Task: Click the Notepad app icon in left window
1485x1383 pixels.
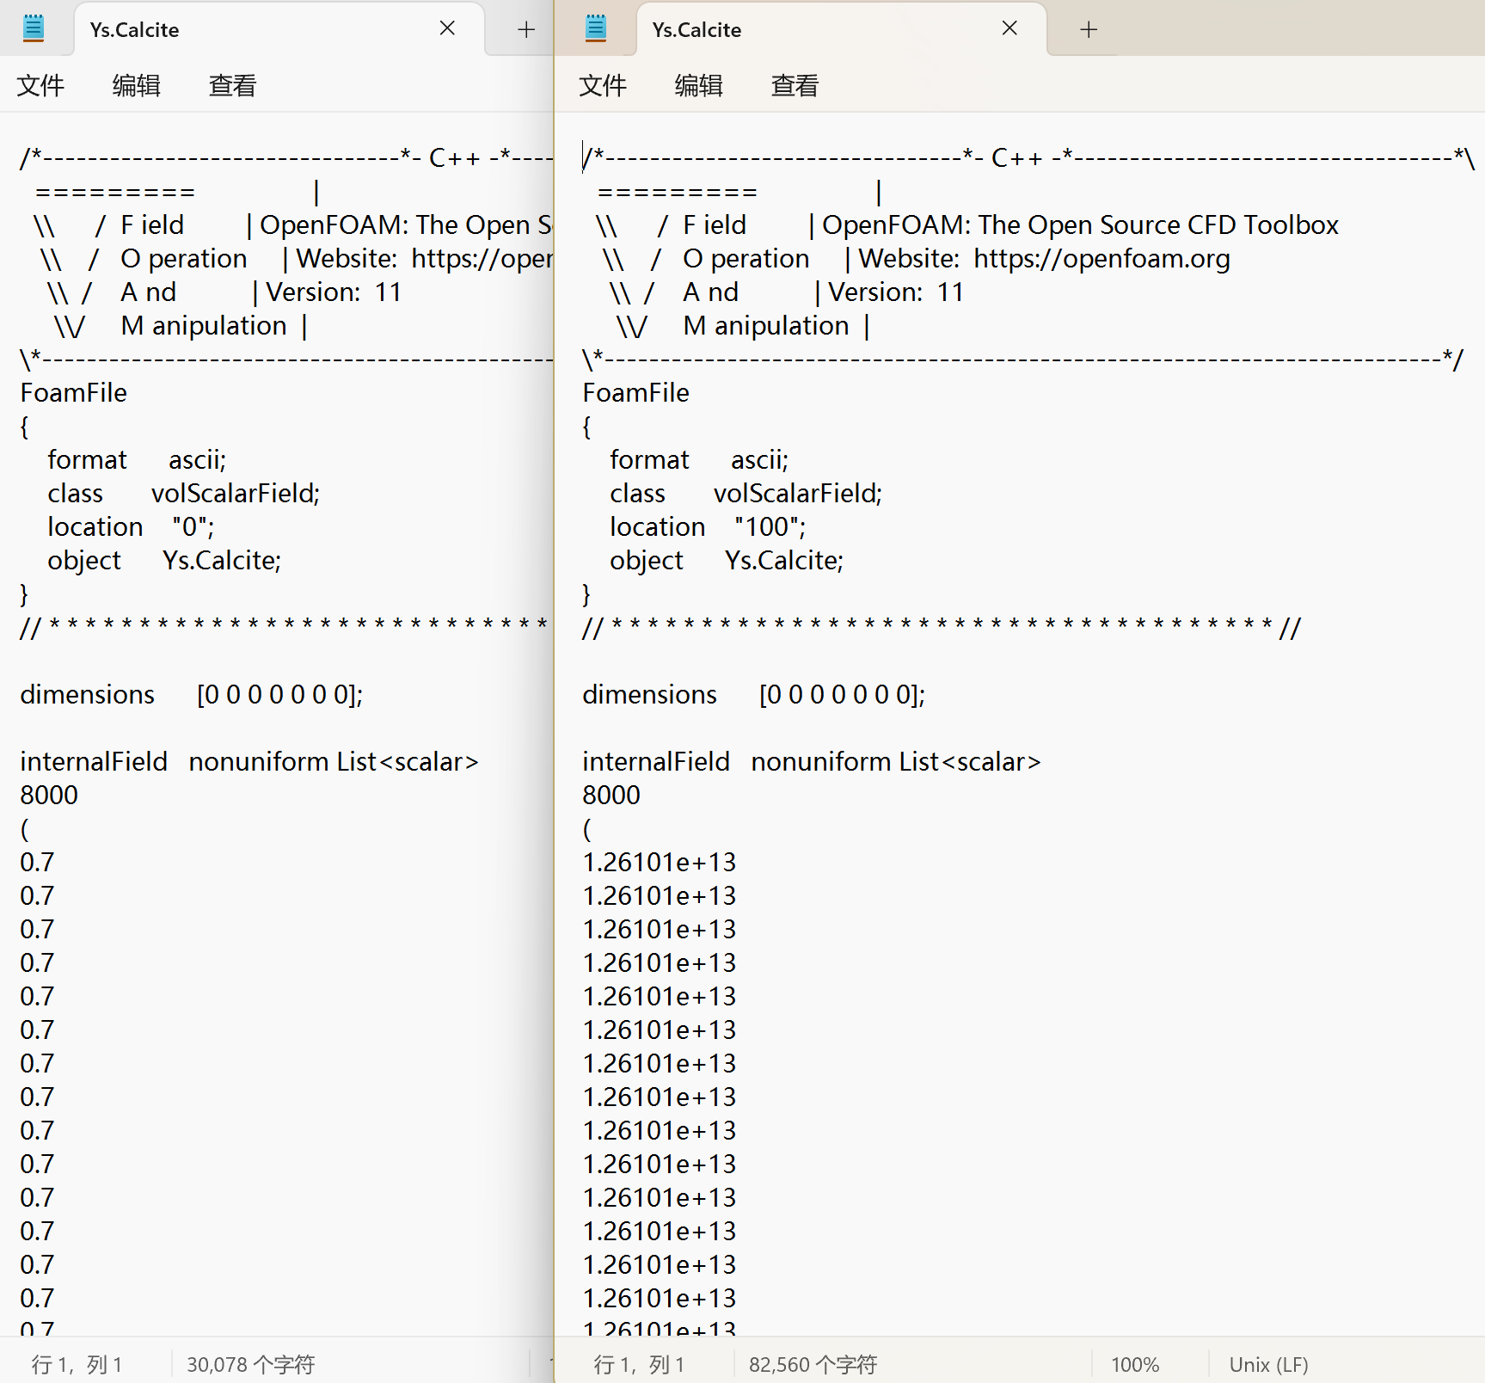Action: click(x=34, y=28)
